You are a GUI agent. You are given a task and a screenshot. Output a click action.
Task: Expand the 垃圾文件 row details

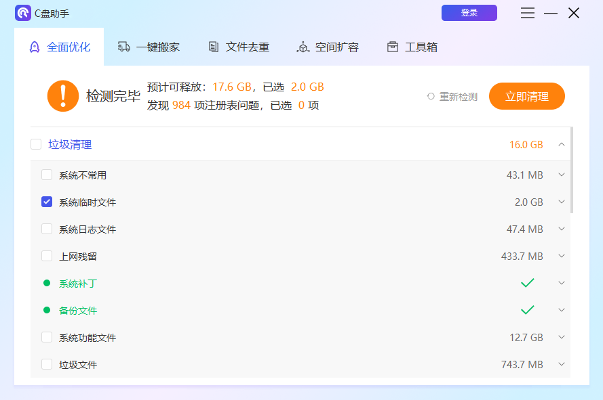561,364
